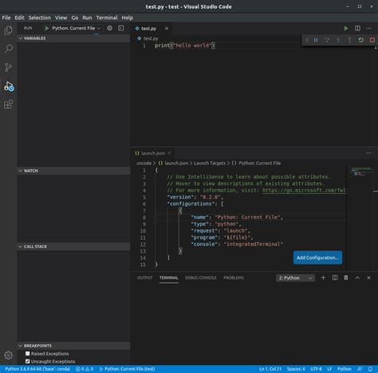This screenshot has height=373, width=378.
Task: Select Python 3.6.9 interpreter in status bar
Action: (37, 369)
